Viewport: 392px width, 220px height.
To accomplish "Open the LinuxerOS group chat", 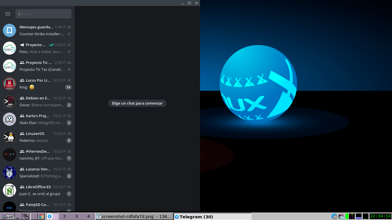I will pyautogui.click(x=37, y=137).
